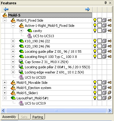Image resolution: width=114 pixels, height=121 pixels.
Task: Click the shaded cube icon for K20_190 246 /96
Action: 104,46
